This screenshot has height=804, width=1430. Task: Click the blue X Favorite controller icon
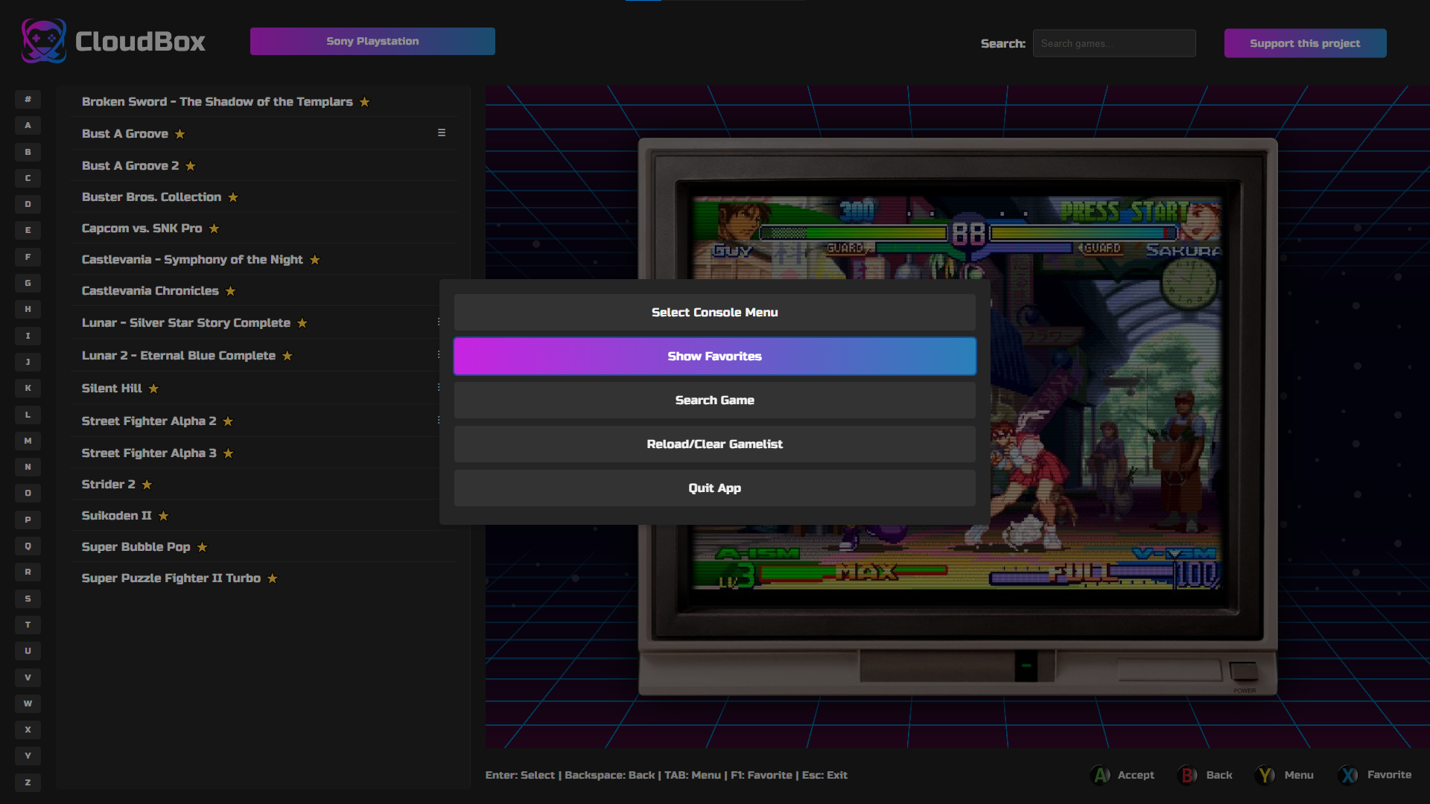(1348, 775)
